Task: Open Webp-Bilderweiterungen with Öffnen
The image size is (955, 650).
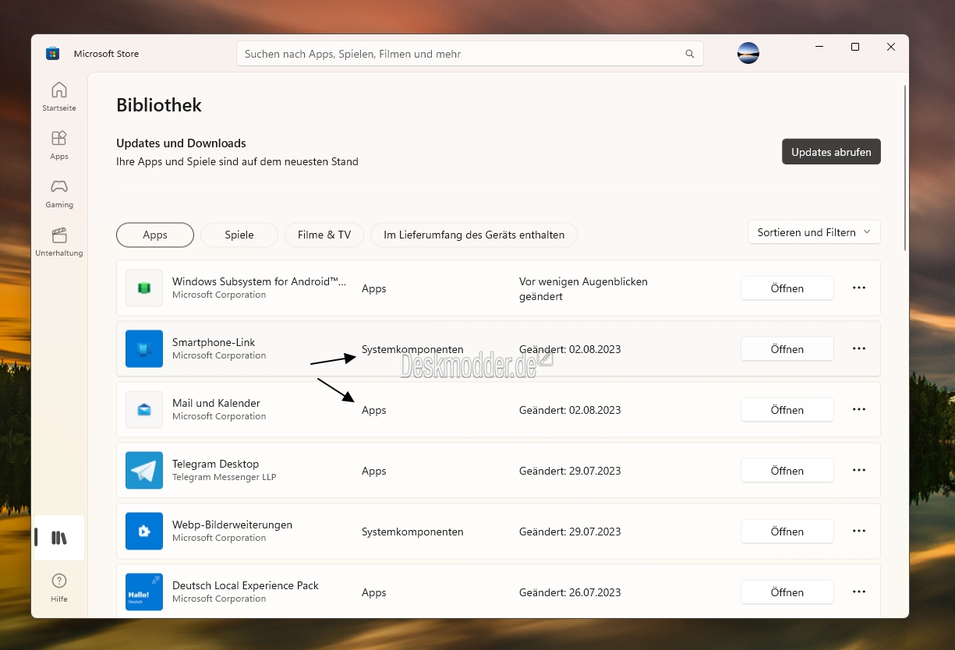Action: tap(787, 532)
